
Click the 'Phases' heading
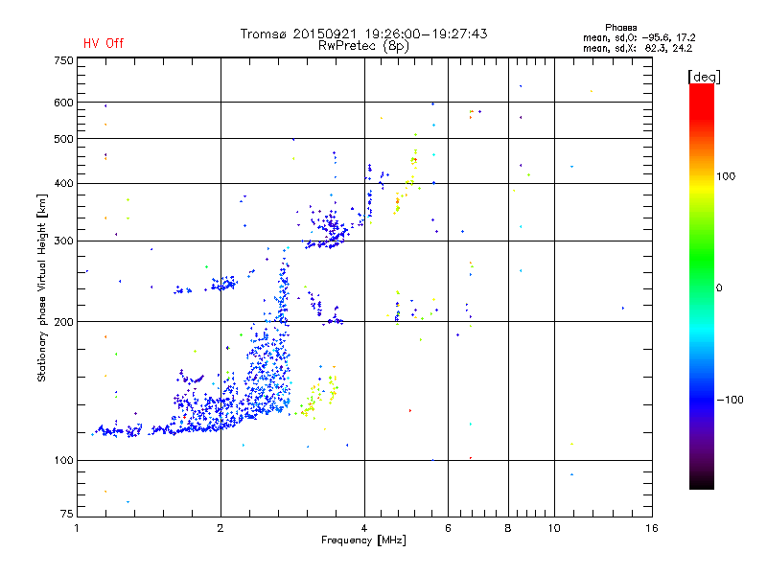pyautogui.click(x=620, y=28)
